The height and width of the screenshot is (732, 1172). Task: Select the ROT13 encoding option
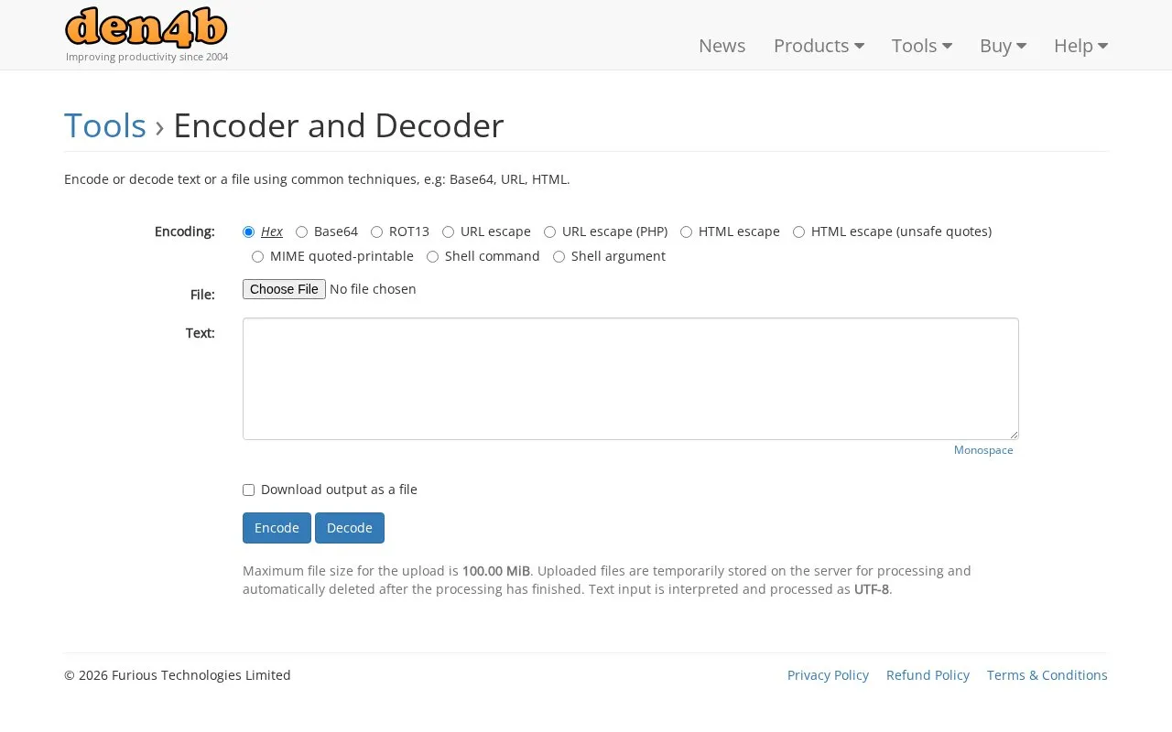[376, 232]
